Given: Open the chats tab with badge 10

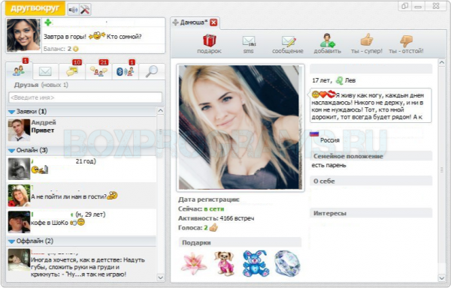Looking at the screenshot, I should (72, 71).
